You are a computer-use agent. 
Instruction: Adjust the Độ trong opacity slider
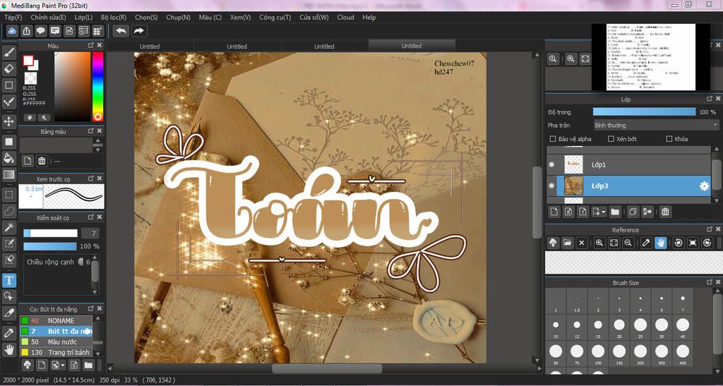click(644, 112)
